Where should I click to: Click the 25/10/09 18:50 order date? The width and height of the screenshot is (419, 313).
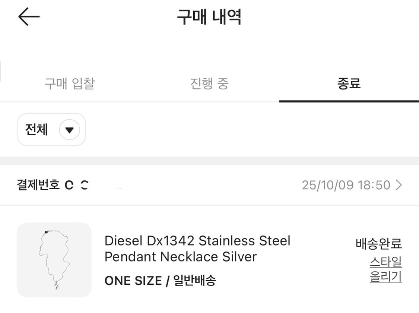[346, 185]
